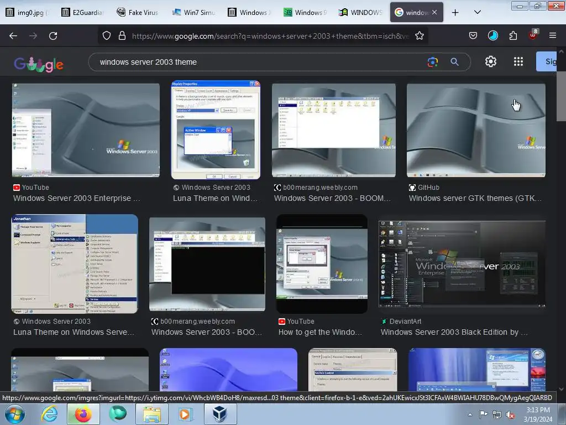The width and height of the screenshot is (566, 425).
Task: Open the VirtualBox cube taskbar icon
Action: coord(220,414)
